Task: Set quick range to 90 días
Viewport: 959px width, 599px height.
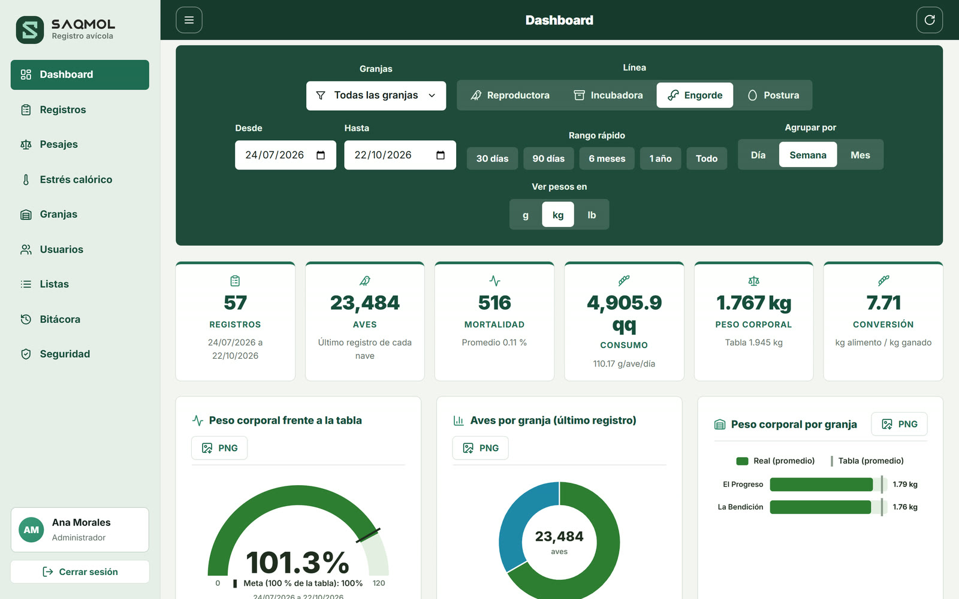Action: coord(548,159)
